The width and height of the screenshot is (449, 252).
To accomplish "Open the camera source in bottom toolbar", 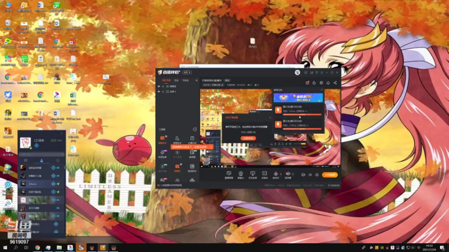I will 241,175.
